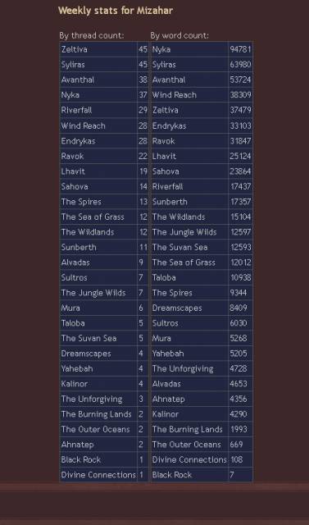Click the By thread count label
This screenshot has height=525, width=309.
pos(92,35)
